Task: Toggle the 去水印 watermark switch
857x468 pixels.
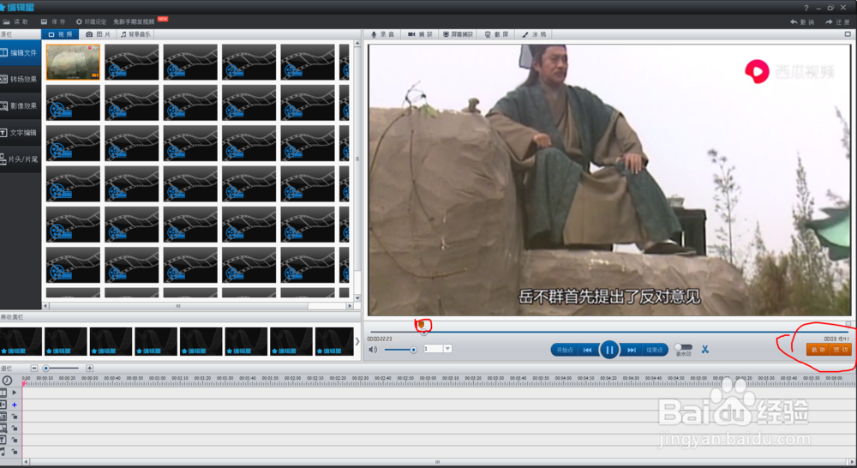Action: (683, 347)
